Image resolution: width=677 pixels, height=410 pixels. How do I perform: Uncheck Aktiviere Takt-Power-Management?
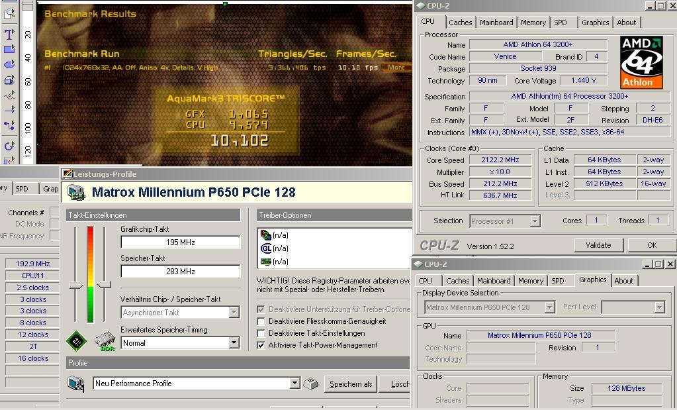pyautogui.click(x=261, y=345)
